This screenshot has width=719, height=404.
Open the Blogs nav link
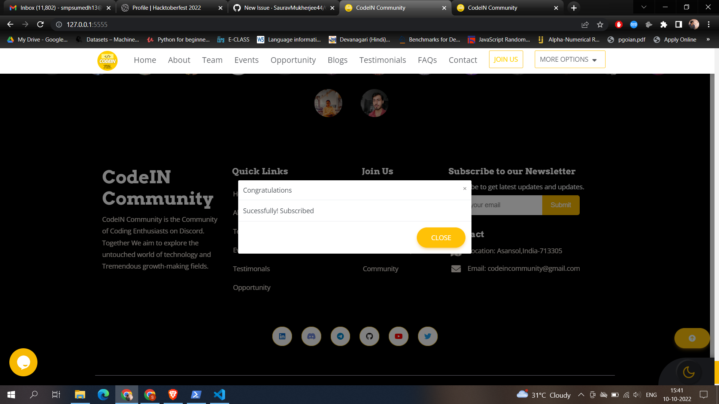[337, 60]
